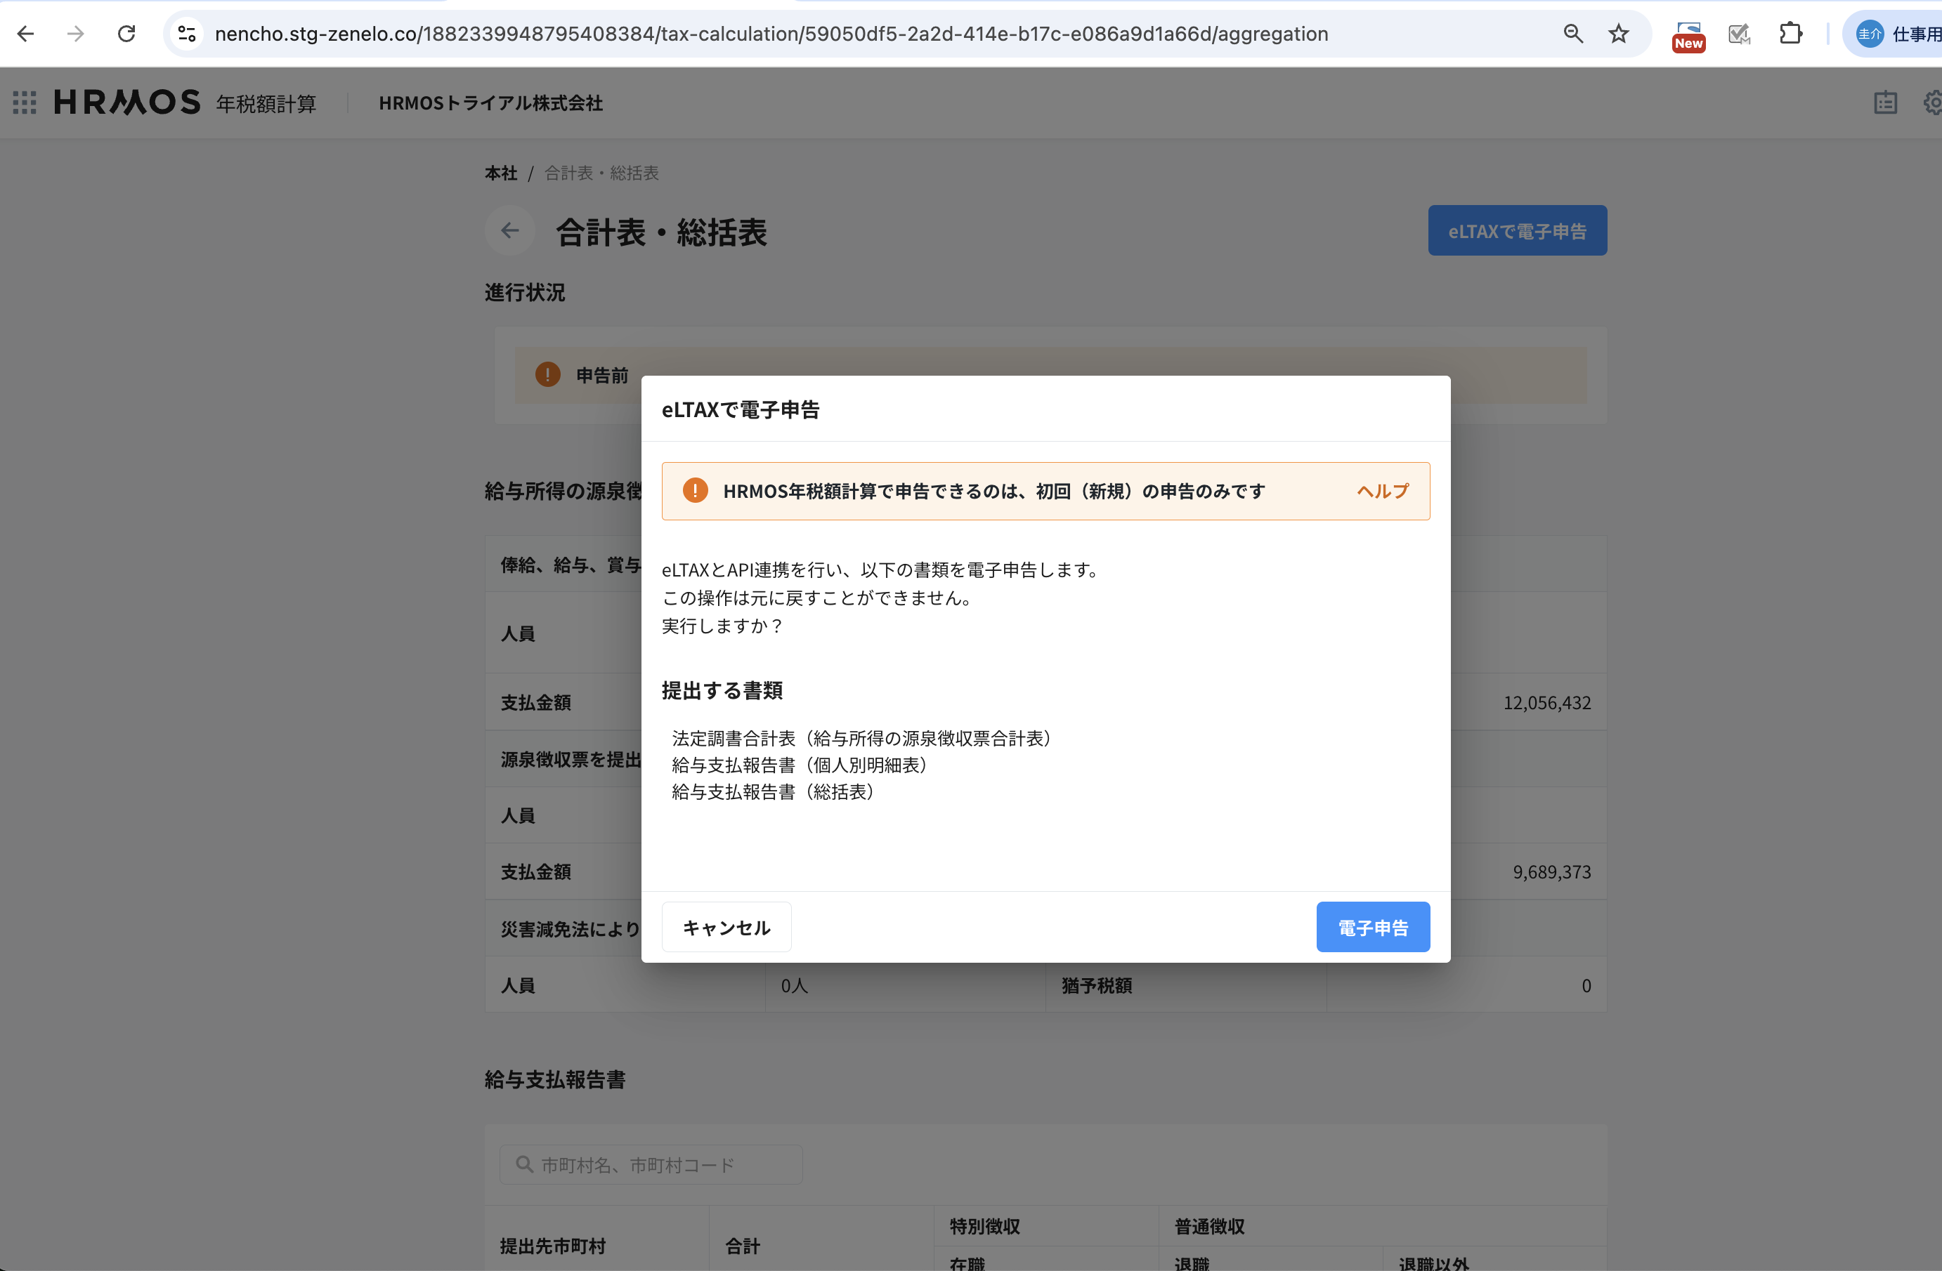Bookmark this page with star icon
The height and width of the screenshot is (1271, 1942).
(x=1619, y=34)
